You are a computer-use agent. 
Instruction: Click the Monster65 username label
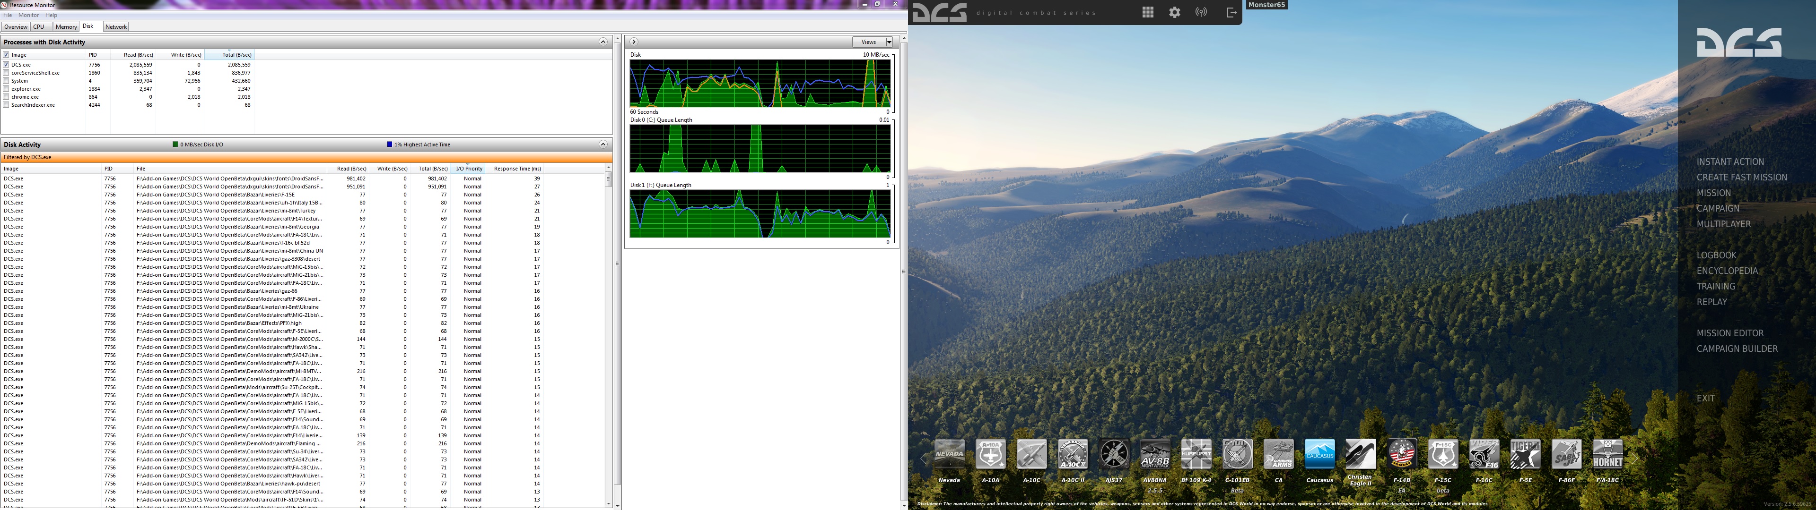[x=1267, y=5]
